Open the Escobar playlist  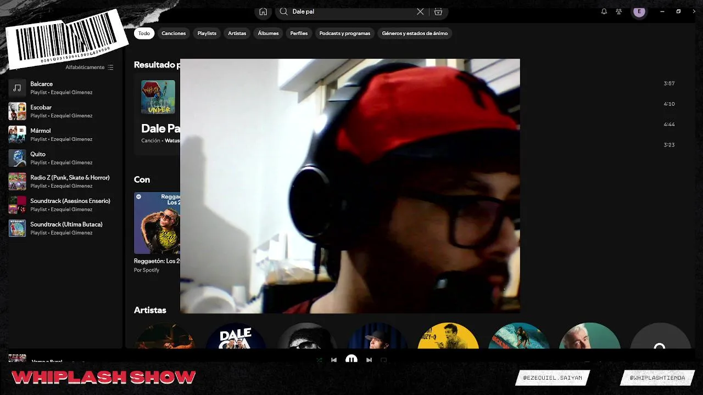click(63, 111)
